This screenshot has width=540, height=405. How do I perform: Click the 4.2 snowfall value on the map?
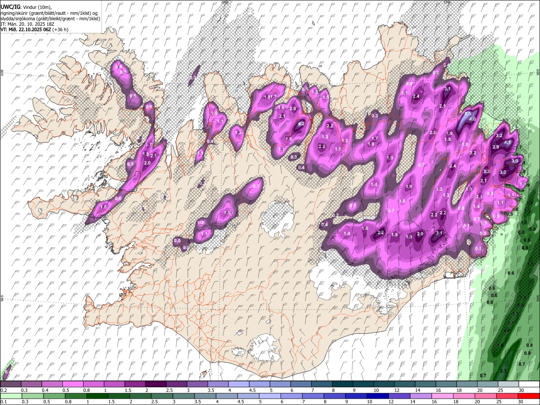tap(301, 124)
